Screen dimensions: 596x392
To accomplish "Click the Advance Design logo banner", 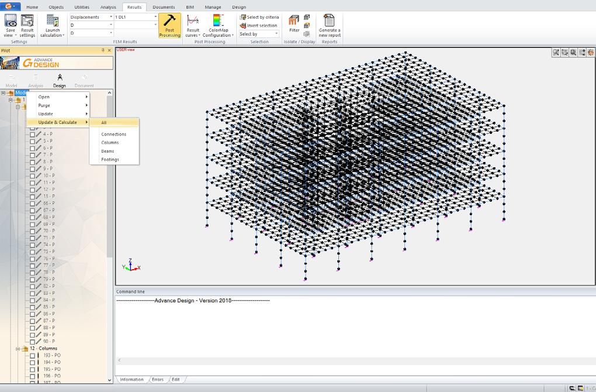I will [57, 63].
